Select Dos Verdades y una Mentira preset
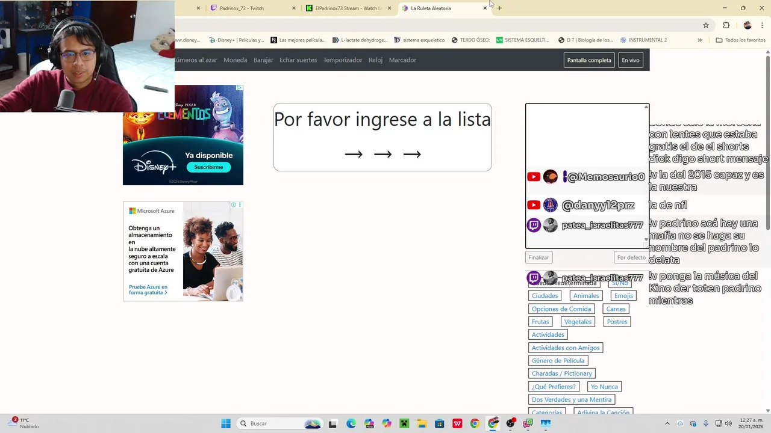The width and height of the screenshot is (771, 433). [x=572, y=399]
